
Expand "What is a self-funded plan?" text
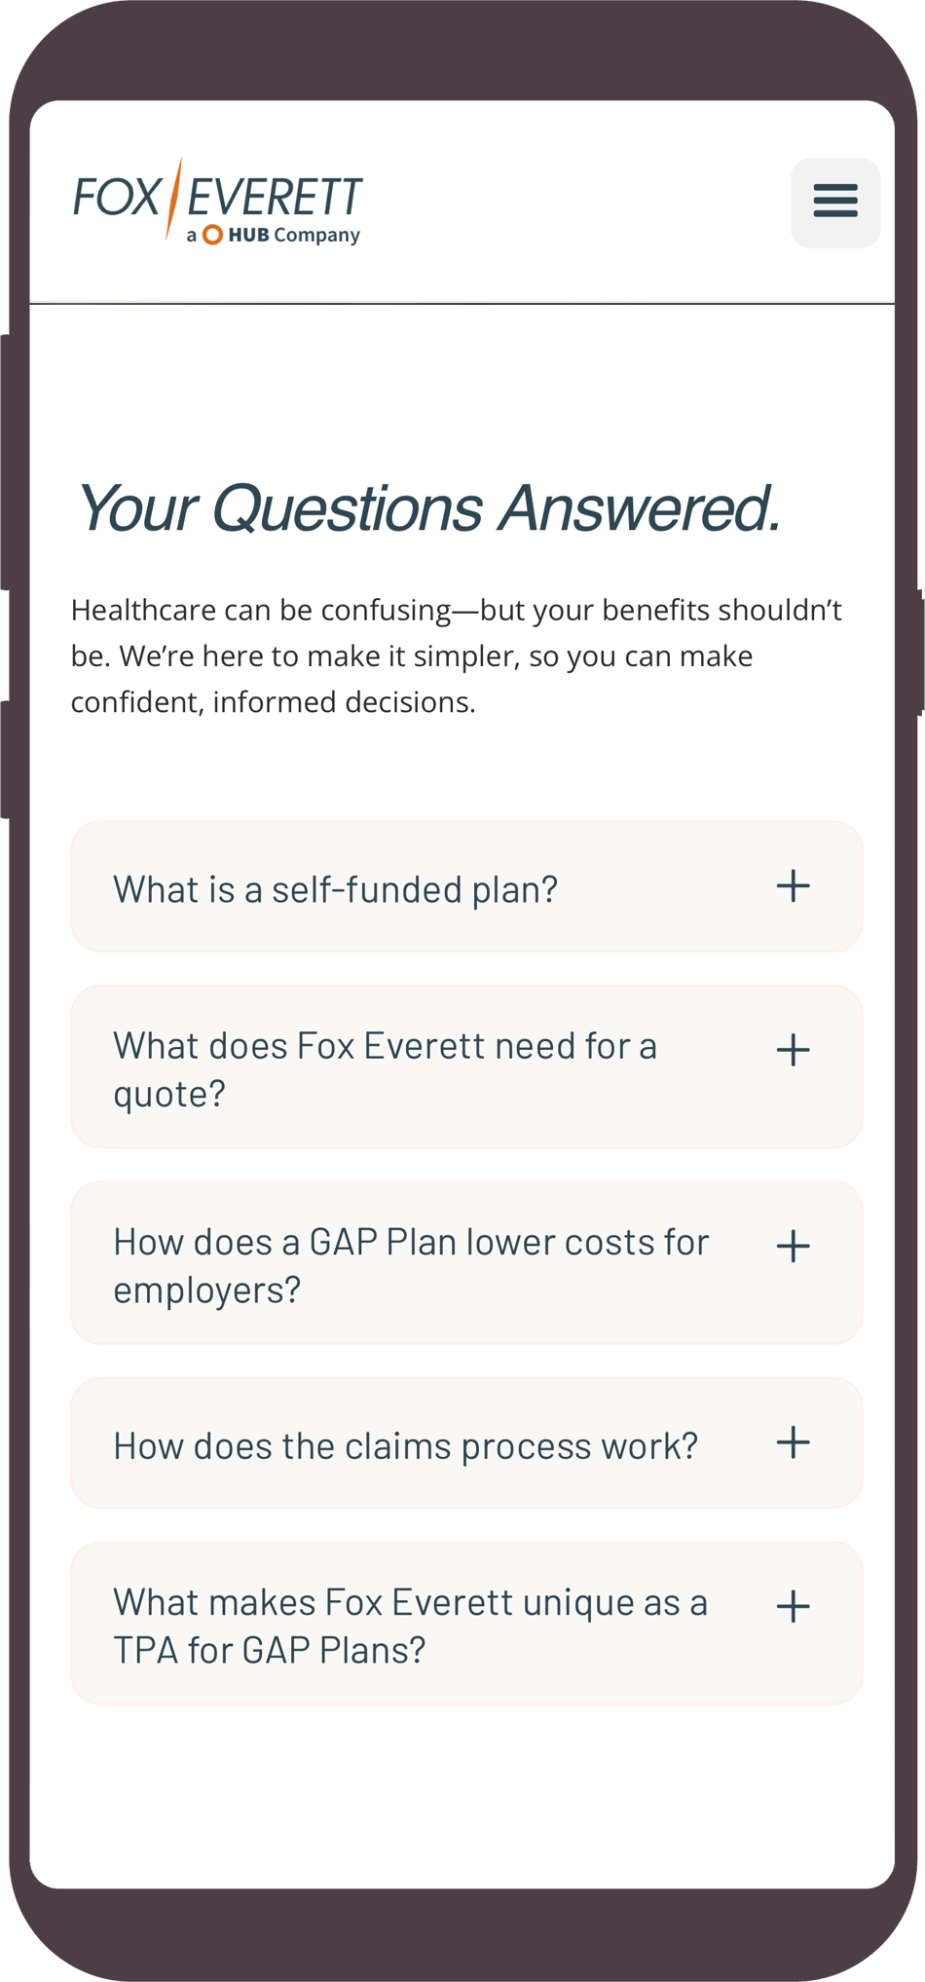coord(335,889)
